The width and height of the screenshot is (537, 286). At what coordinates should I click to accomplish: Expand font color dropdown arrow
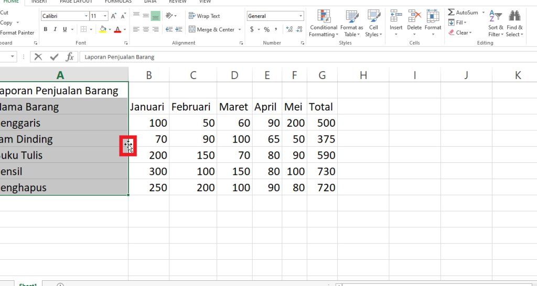click(x=125, y=29)
